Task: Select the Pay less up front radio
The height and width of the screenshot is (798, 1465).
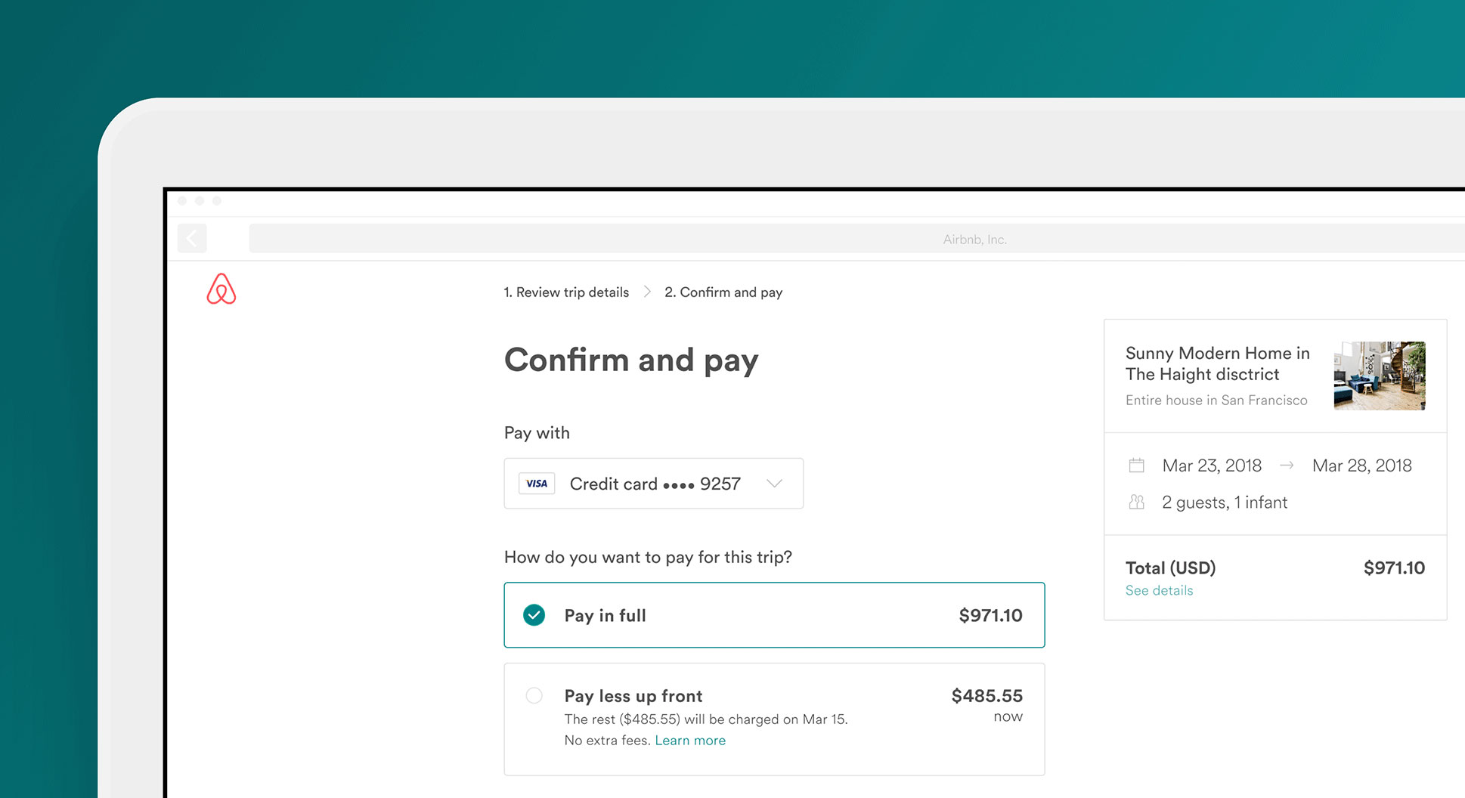Action: (x=534, y=695)
